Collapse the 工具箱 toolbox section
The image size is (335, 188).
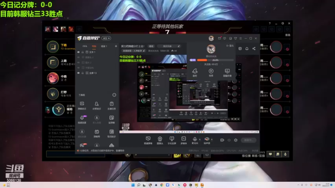114,95
